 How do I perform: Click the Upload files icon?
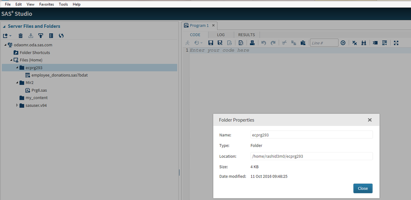(41, 36)
